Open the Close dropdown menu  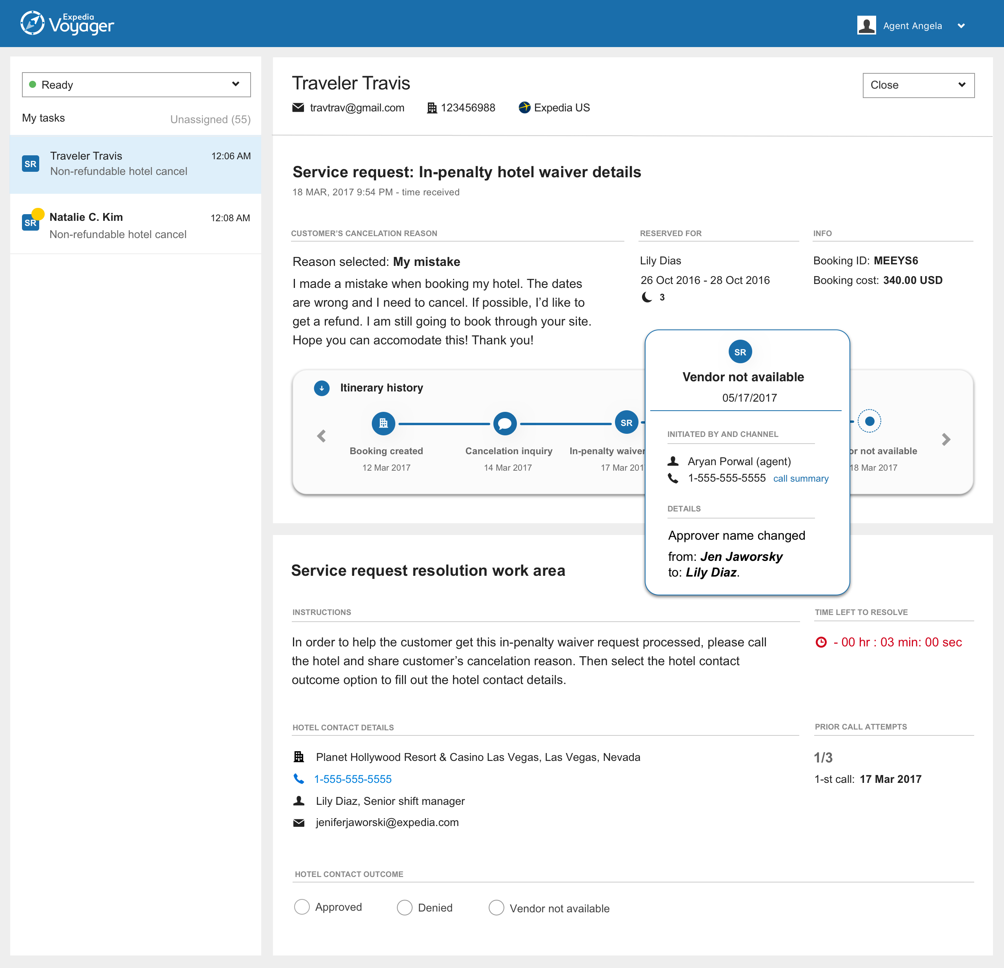point(918,85)
